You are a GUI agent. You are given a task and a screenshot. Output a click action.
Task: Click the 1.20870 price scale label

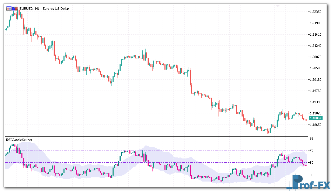pos(316,57)
